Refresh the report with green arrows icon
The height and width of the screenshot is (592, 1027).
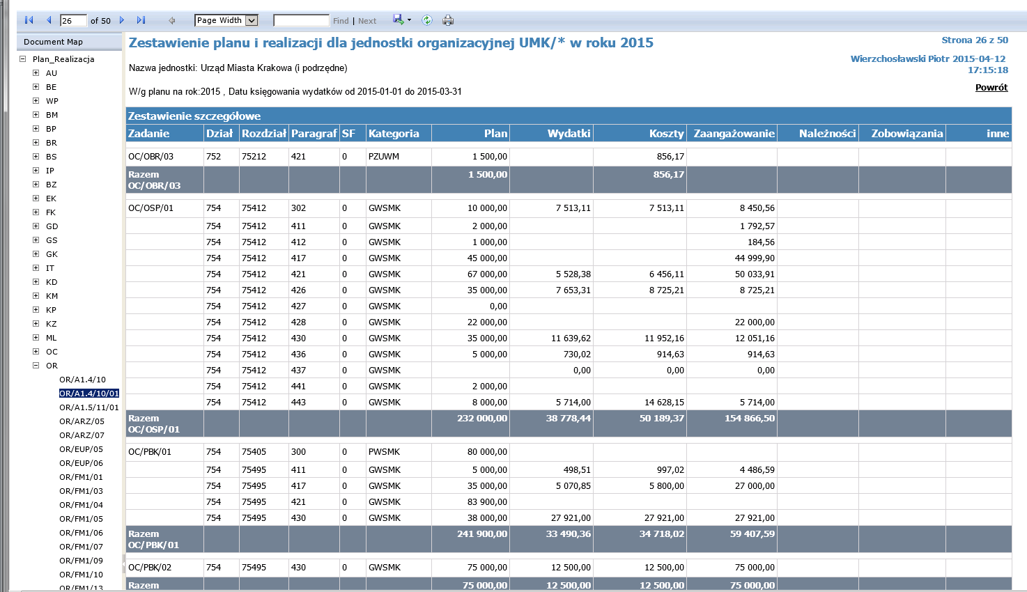tap(427, 20)
